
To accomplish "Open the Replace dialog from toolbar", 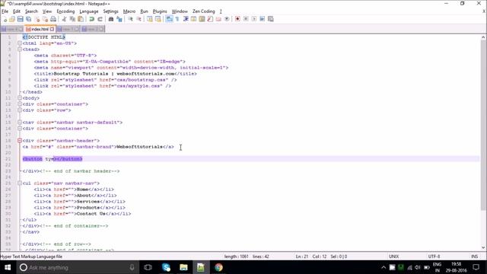I will [x=119, y=19].
